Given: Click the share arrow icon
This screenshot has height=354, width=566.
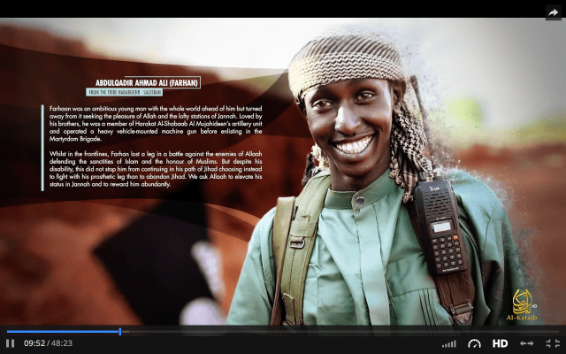Looking at the screenshot, I should click(553, 11).
